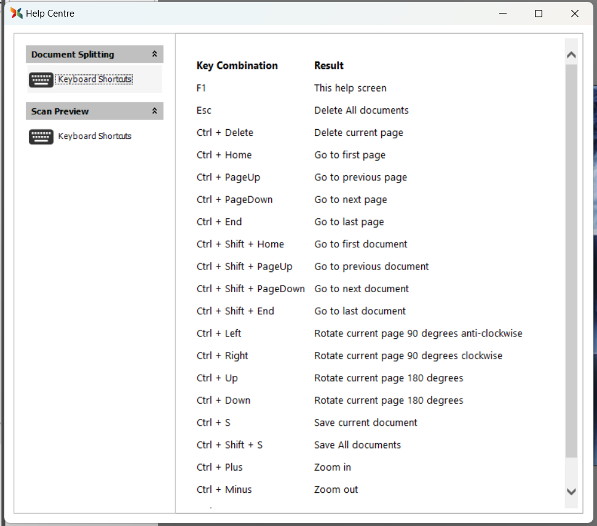The image size is (597, 526).
Task: Open Keyboard Shortcuts label under Scan Preview
Action: 95,136
